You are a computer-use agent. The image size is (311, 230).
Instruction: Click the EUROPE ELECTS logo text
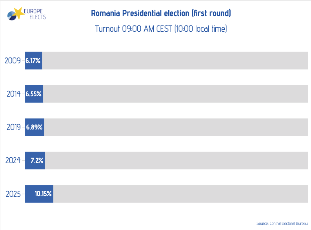pyautogui.click(x=36, y=14)
